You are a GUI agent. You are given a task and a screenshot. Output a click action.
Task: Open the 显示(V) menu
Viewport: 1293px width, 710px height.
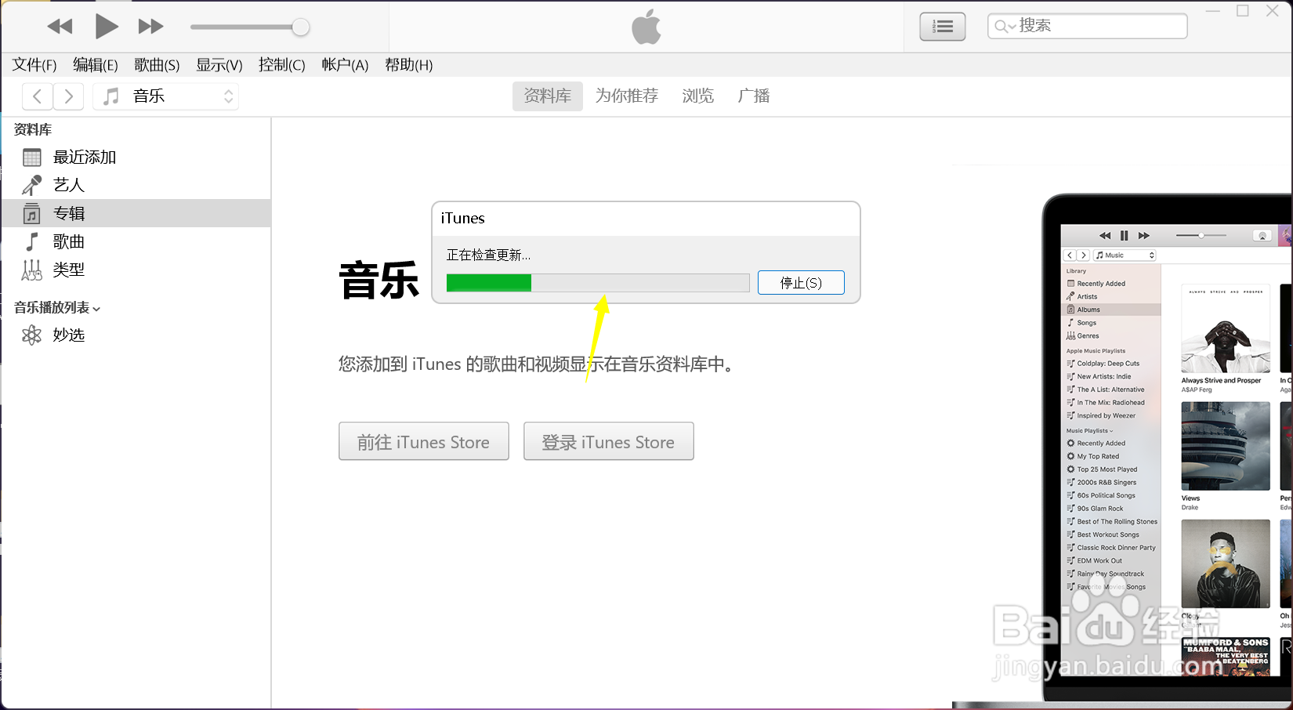pyautogui.click(x=219, y=65)
